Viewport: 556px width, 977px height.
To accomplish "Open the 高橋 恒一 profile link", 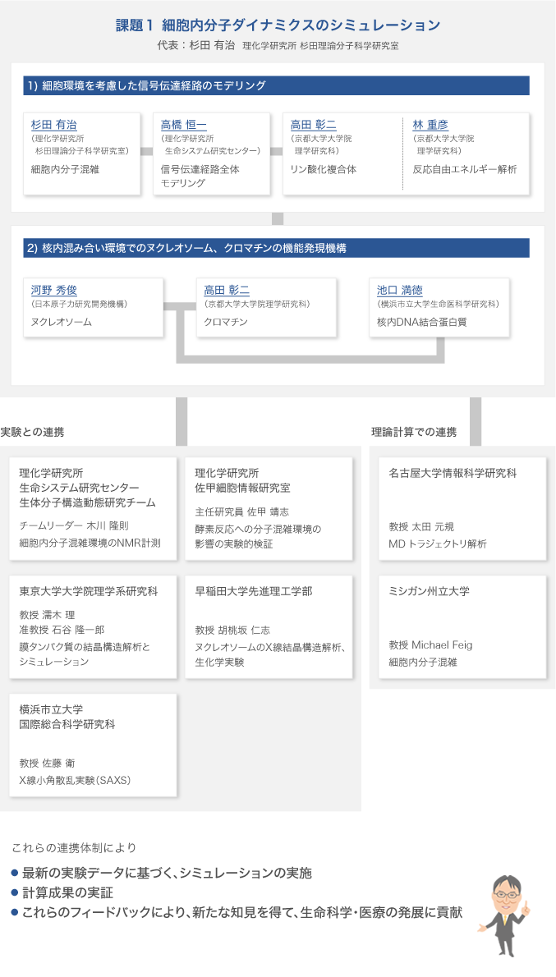I will 183,126.
